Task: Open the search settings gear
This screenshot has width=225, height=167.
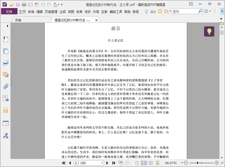Action: pyautogui.click(x=206, y=11)
